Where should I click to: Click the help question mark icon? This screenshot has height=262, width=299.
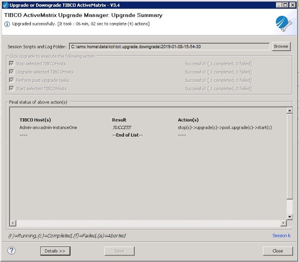[x=11, y=251]
